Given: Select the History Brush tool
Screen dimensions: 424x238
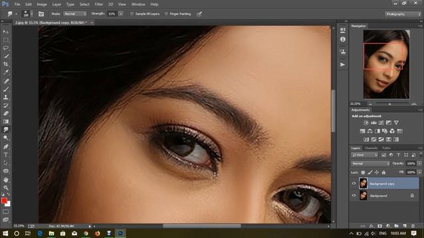Looking at the screenshot, I should 6,105.
